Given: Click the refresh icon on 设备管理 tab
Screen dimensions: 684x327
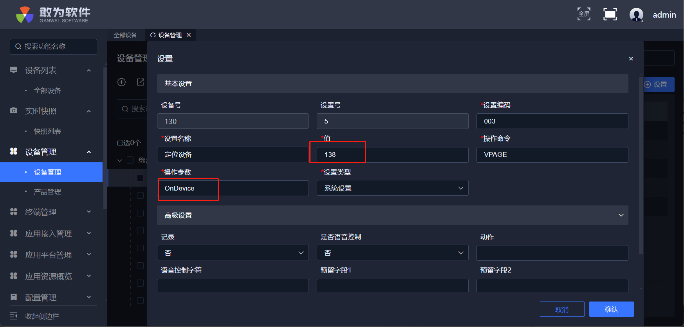Looking at the screenshot, I should tap(153, 35).
